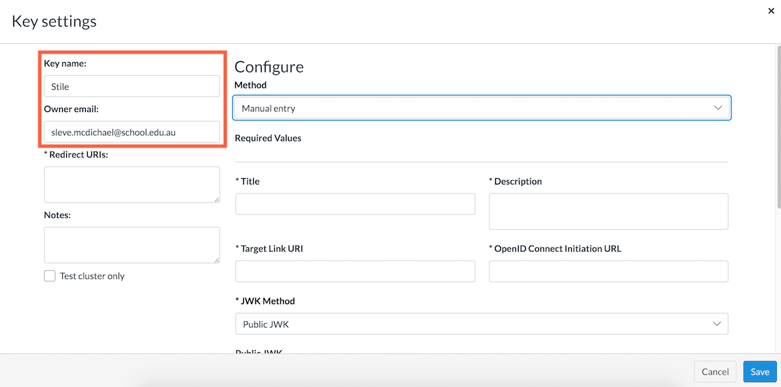This screenshot has width=781, height=387.
Task: Click the Notes text area
Action: pyautogui.click(x=132, y=245)
